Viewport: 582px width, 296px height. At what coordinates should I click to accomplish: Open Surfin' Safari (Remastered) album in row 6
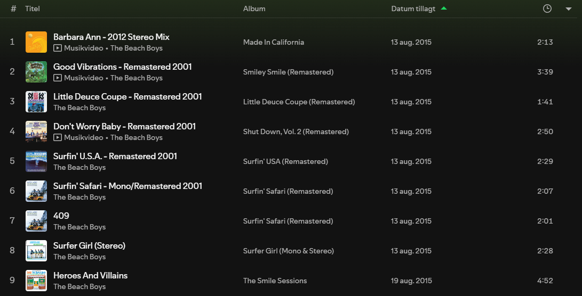pyautogui.click(x=288, y=191)
